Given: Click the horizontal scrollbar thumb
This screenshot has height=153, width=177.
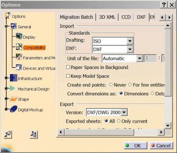Looking at the screenshot, I should pos(99,132).
